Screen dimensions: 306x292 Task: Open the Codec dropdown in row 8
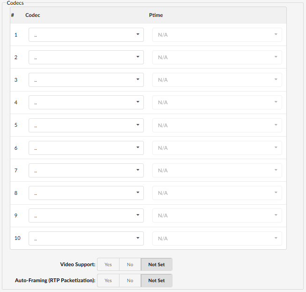click(x=86, y=193)
